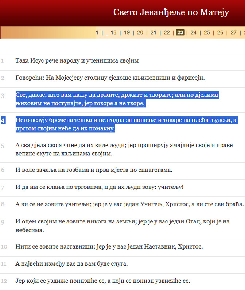245x290 pixels.
Task: Jump to chapter 21
Action: (x=153, y=32)
